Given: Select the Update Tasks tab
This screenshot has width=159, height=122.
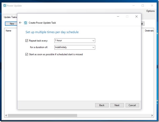Looking at the screenshot, I should pos(10,17).
